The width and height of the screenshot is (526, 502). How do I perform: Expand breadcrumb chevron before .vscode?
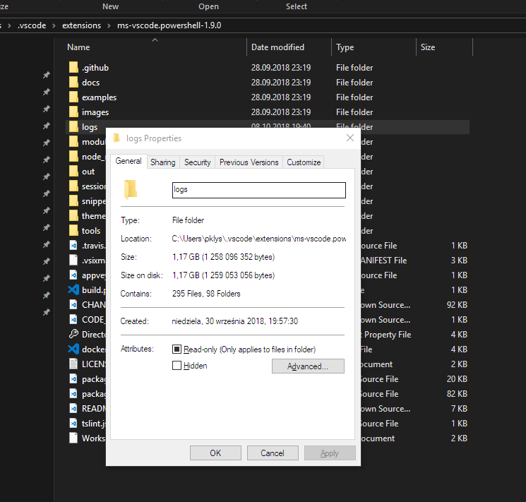(9, 25)
